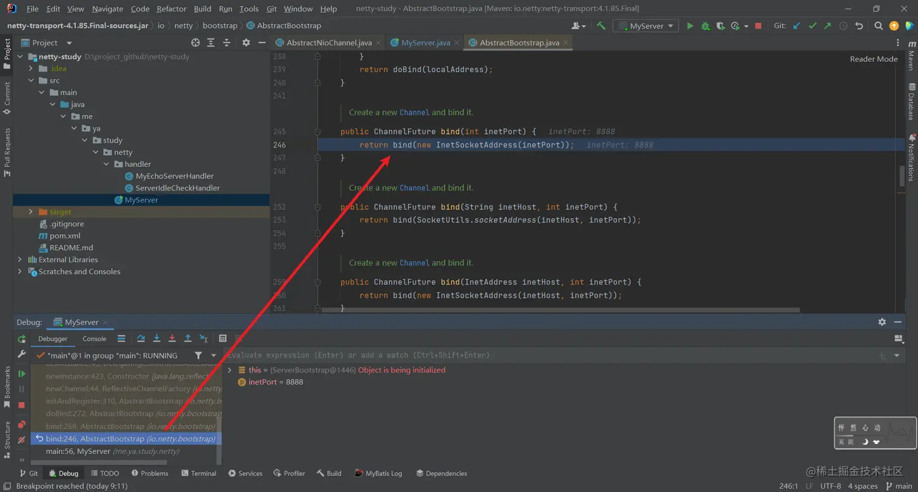
Task: Select opened file locator icon in Project panel
Action: [x=195, y=42]
